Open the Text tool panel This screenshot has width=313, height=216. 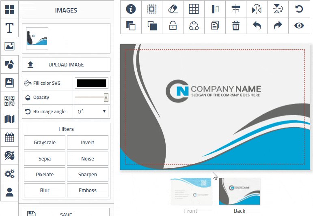coord(9,28)
